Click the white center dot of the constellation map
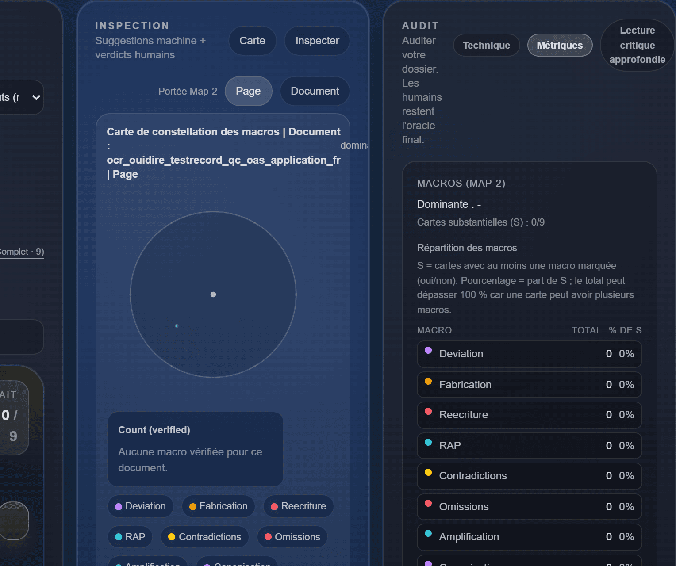Screen dimensions: 676x566 [213, 294]
